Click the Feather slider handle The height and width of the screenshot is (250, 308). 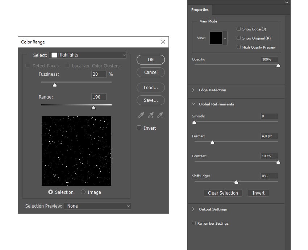click(x=212, y=142)
